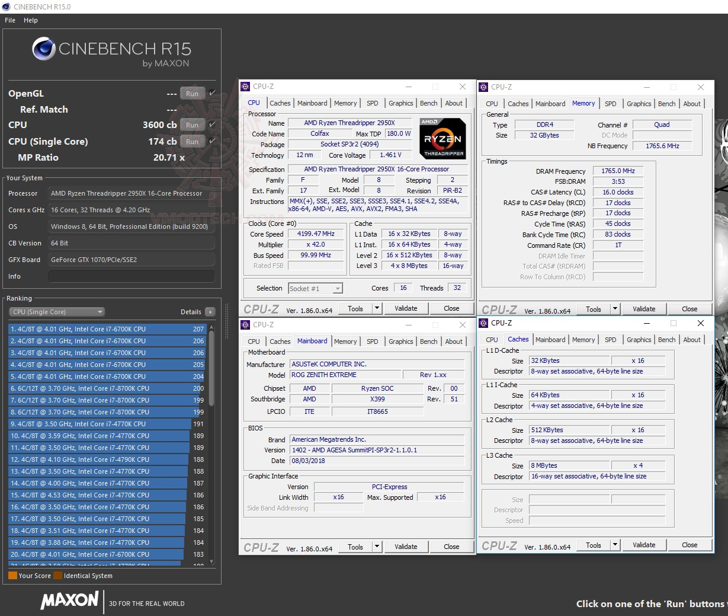Click the CPU-Z icon in top-left CPU window title
This screenshot has height=616, width=728.
[x=245, y=87]
